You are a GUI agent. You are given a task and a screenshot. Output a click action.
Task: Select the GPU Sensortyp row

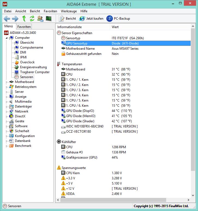click(126, 43)
